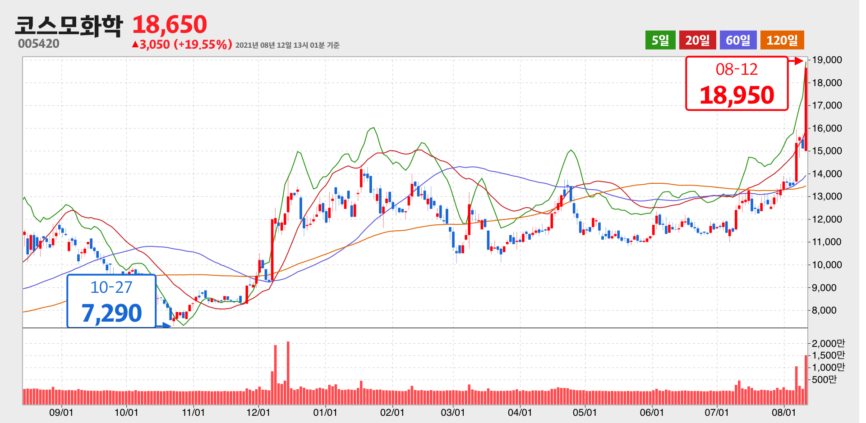Click the 11/01 date axis label

193,412
